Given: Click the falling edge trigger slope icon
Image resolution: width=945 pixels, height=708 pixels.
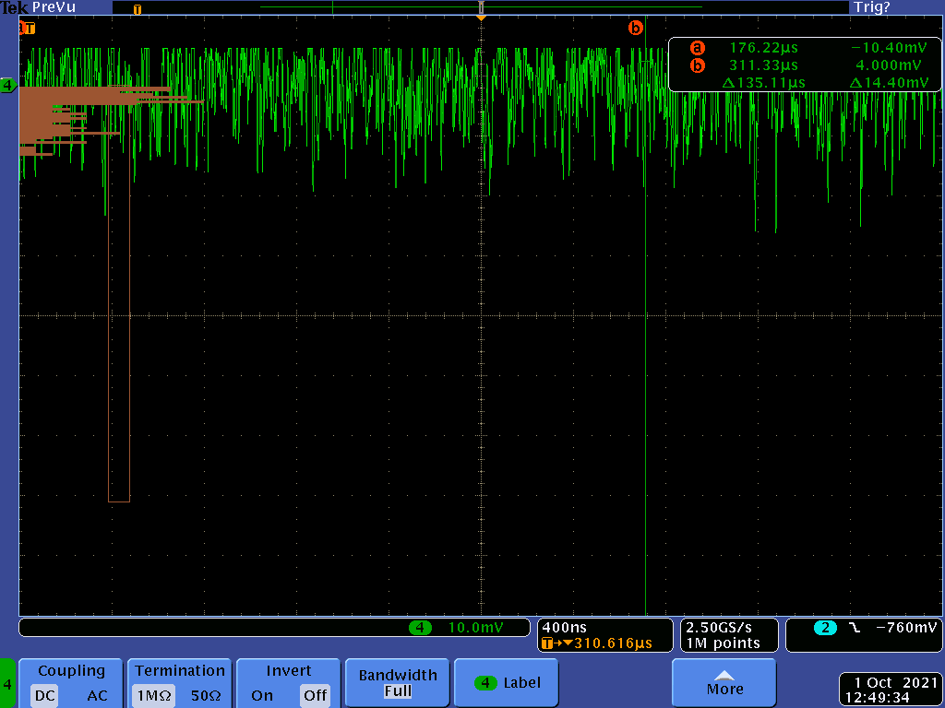Looking at the screenshot, I should click(x=854, y=628).
